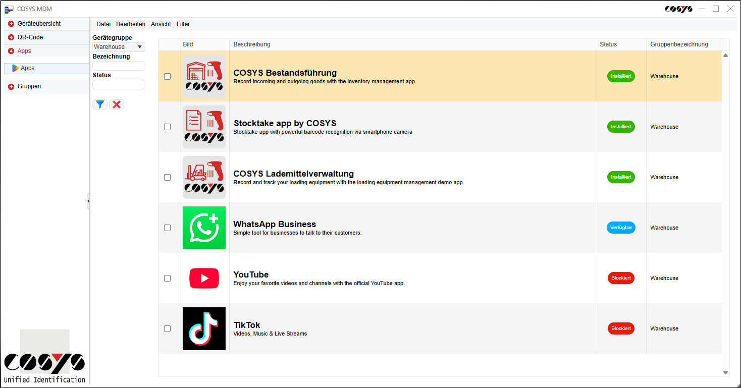The image size is (741, 388).
Task: Focus the Bezeichnung filter input field
Action: (x=119, y=66)
